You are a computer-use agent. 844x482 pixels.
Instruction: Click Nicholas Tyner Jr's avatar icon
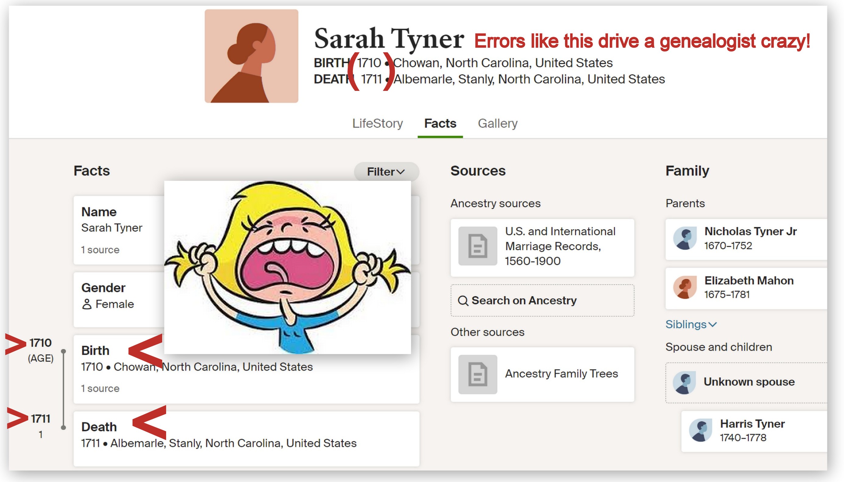[684, 238]
